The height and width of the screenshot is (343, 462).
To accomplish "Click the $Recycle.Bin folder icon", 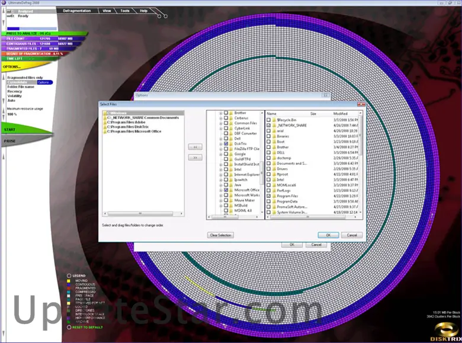I will pyautogui.click(x=274, y=120).
